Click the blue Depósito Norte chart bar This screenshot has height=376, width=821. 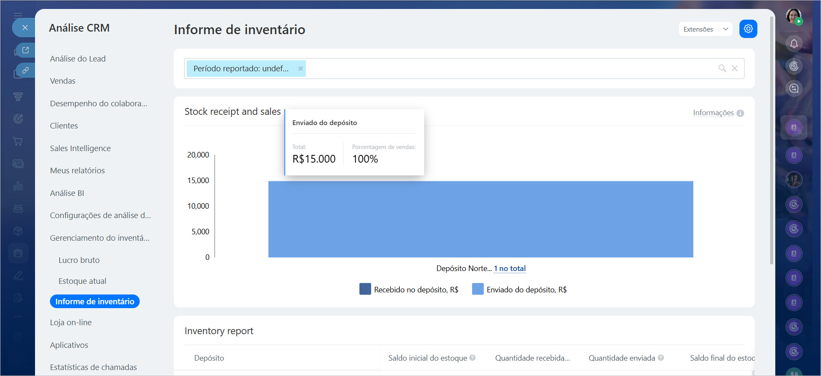481,219
